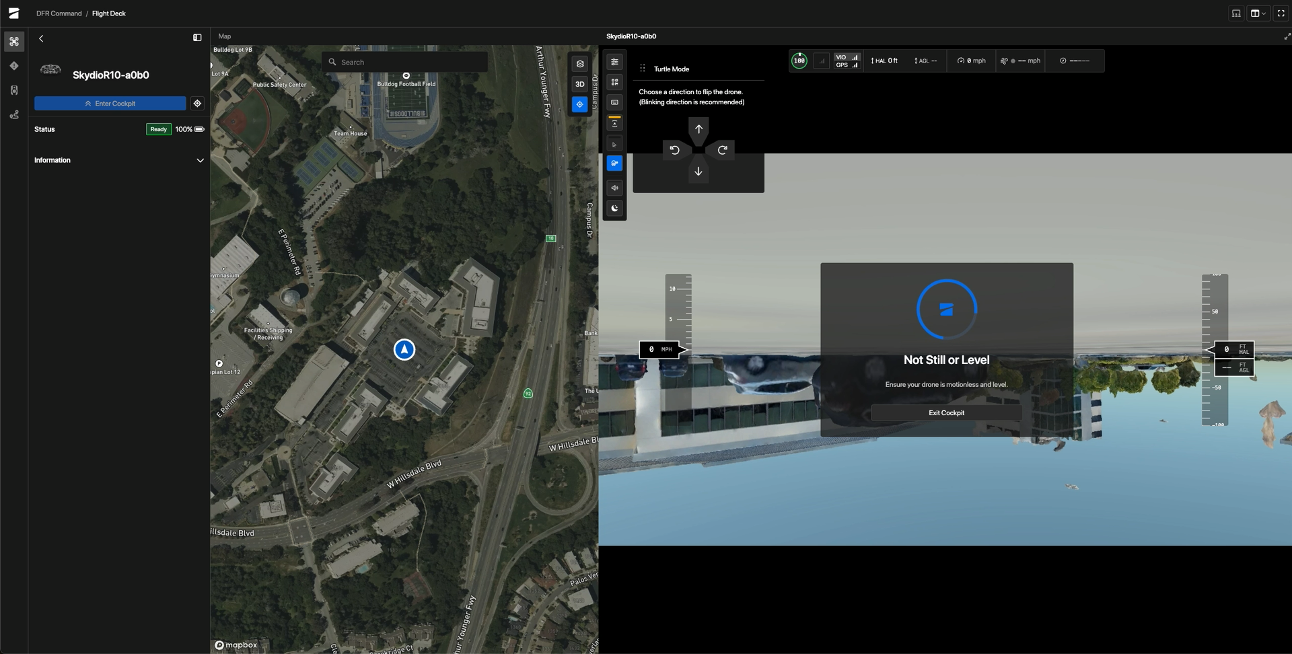This screenshot has height=654, width=1292.
Task: Toggle fullscreen with corner brackets icon
Action: pos(1281,13)
